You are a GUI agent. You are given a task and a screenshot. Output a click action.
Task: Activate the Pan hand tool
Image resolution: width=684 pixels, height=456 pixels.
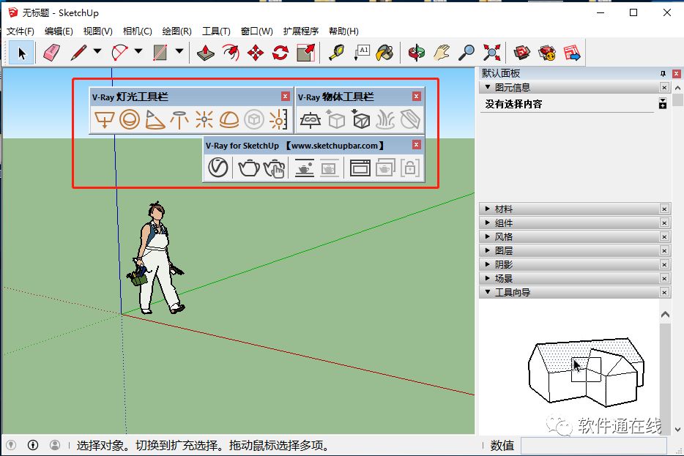(x=442, y=53)
